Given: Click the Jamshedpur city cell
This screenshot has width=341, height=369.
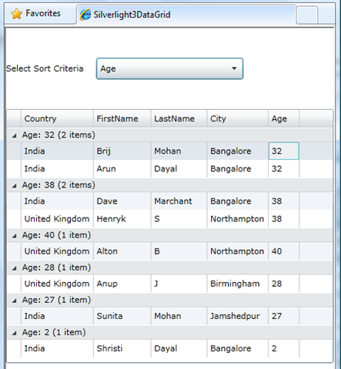Looking at the screenshot, I should (x=238, y=316).
